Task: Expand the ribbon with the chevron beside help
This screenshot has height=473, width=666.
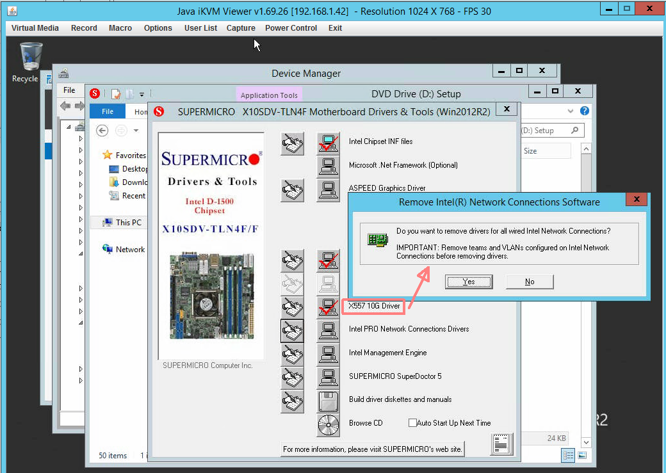Action: pyautogui.click(x=570, y=111)
